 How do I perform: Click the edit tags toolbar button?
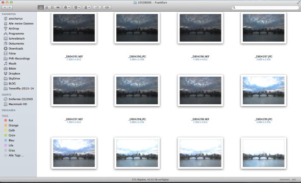tap(107, 8)
